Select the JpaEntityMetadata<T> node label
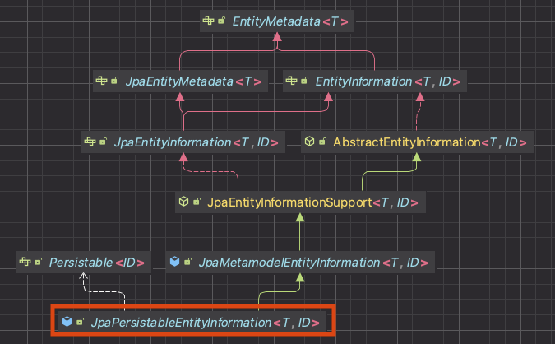Image resolution: width=555 pixels, height=344 pixels. click(193, 81)
